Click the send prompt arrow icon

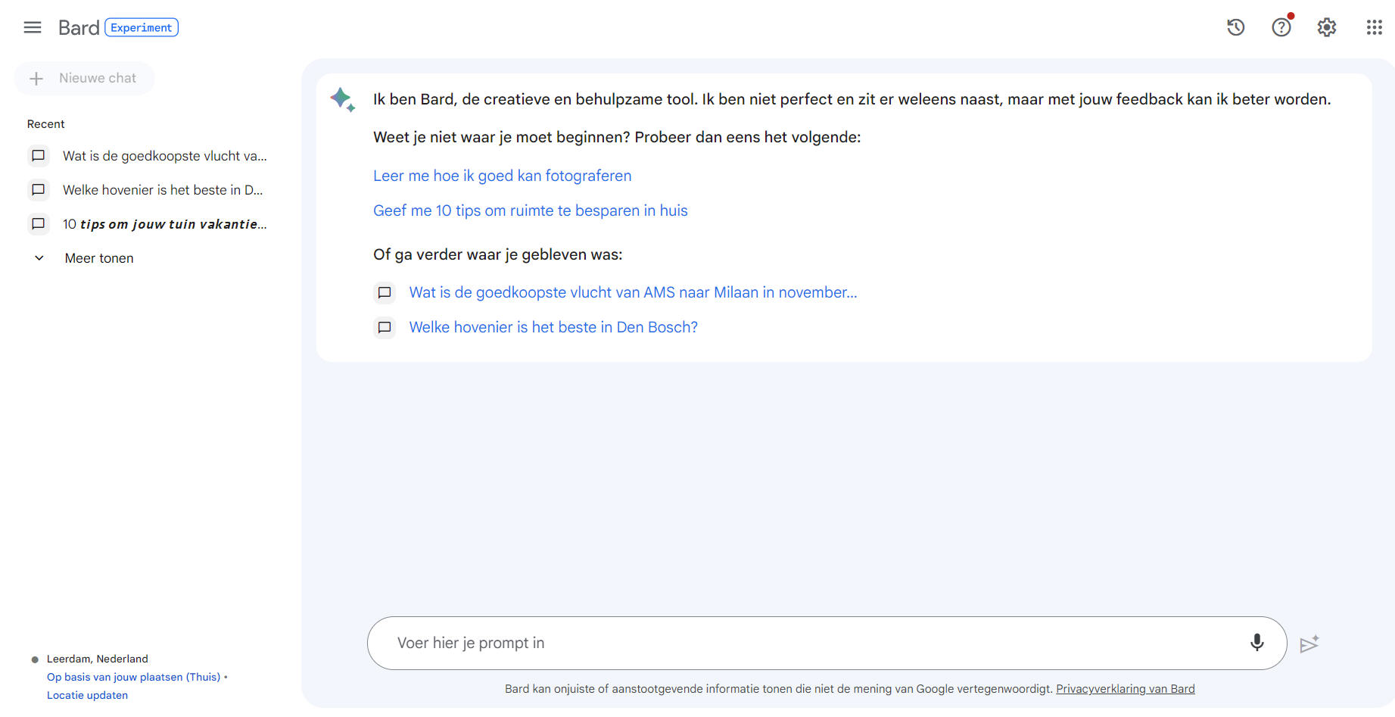click(x=1309, y=644)
